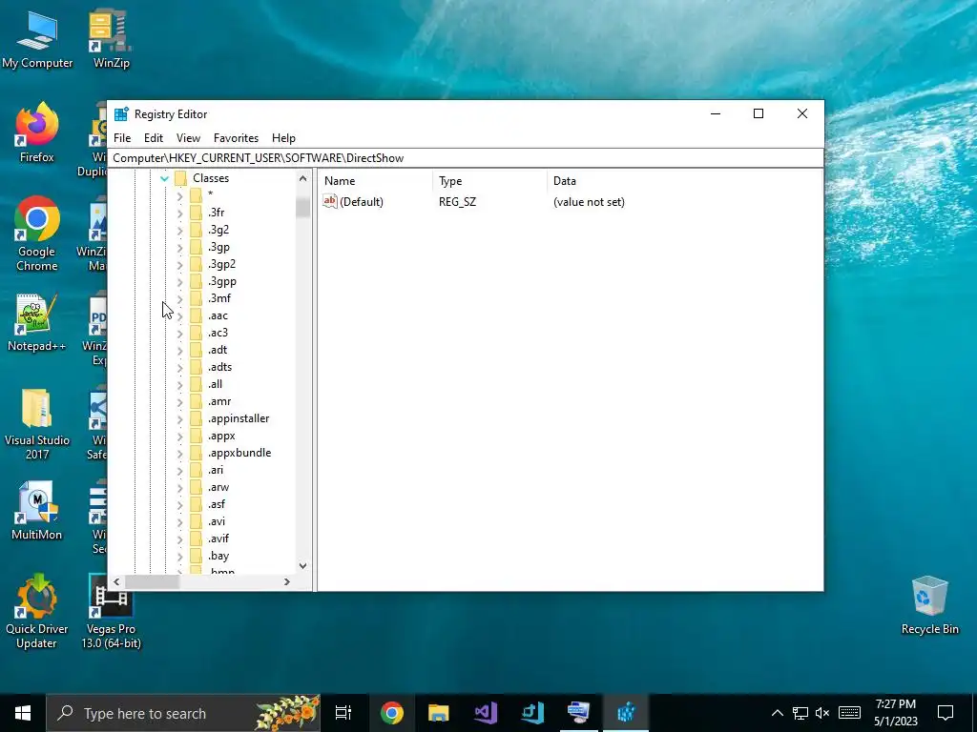
Task: Select the .adt key
Action: (x=218, y=351)
